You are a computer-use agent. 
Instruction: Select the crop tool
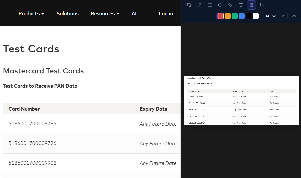[x=262, y=5]
